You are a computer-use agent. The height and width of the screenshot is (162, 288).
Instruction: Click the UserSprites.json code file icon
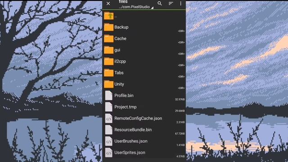(108, 153)
